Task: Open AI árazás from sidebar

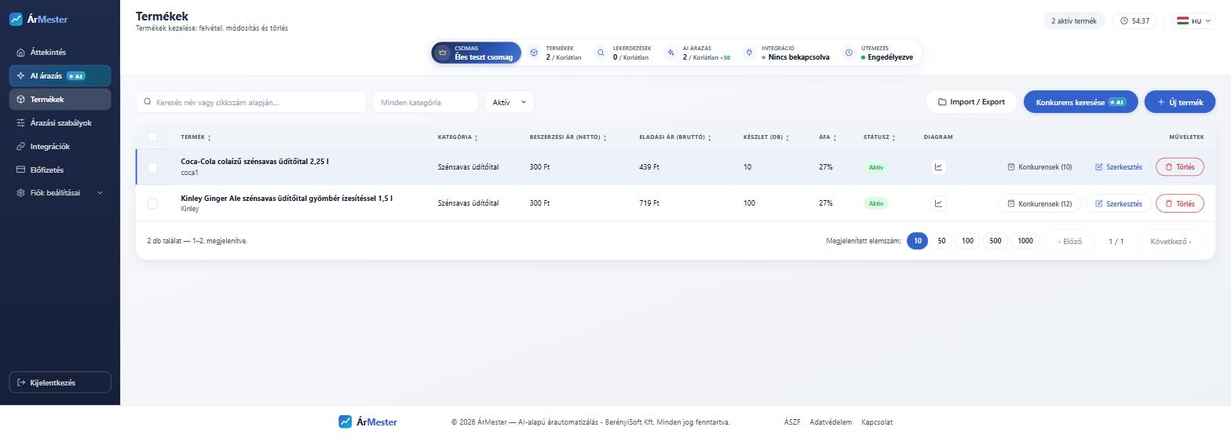Action: tap(60, 76)
